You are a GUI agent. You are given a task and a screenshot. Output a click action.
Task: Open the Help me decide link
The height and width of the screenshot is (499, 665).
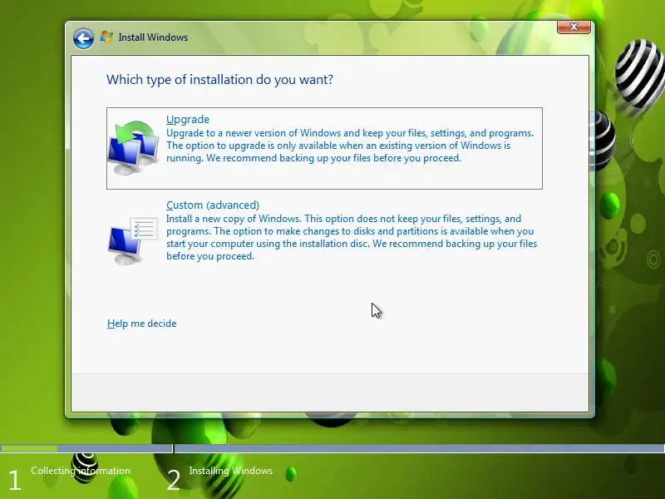(141, 324)
